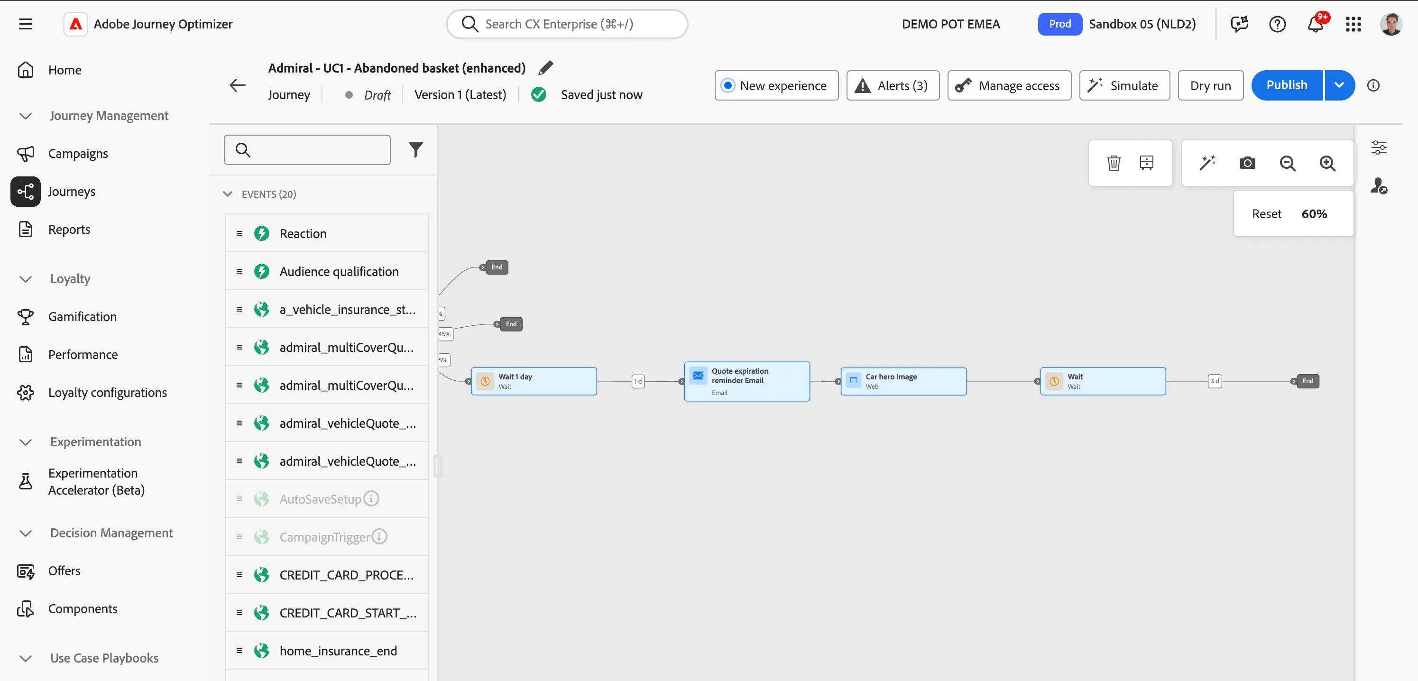The width and height of the screenshot is (1418, 681).
Task: Open Campaigns in the sidebar
Action: [78, 154]
